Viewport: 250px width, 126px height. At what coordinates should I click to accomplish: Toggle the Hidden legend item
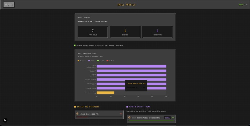(x=92, y=61)
